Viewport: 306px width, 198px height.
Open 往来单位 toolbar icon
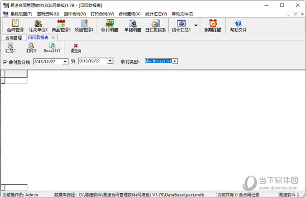[38, 26]
